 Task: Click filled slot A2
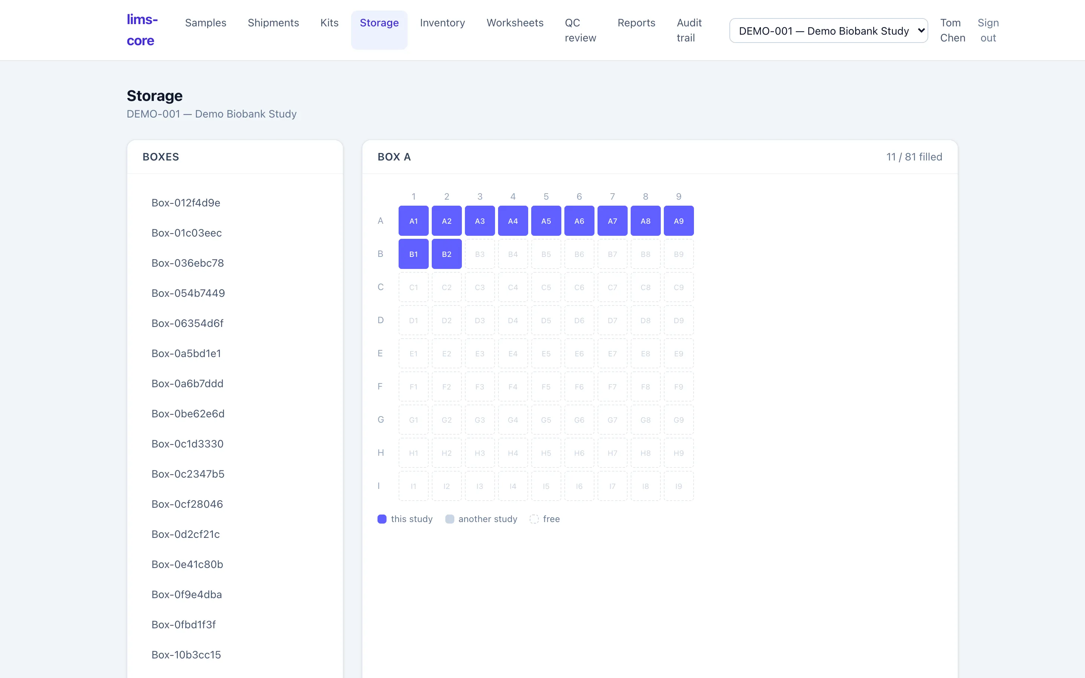click(x=446, y=221)
